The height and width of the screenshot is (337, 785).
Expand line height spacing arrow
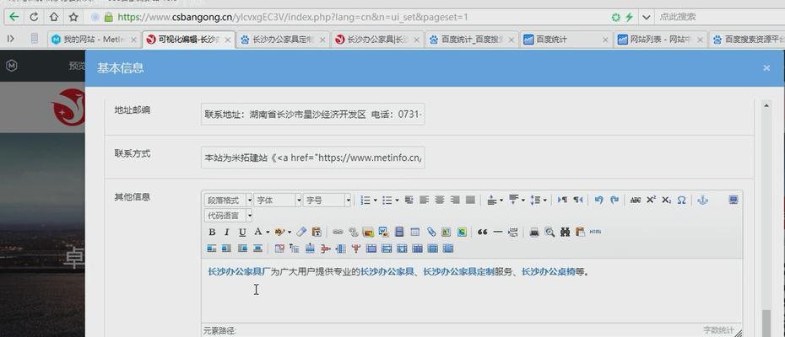click(544, 200)
